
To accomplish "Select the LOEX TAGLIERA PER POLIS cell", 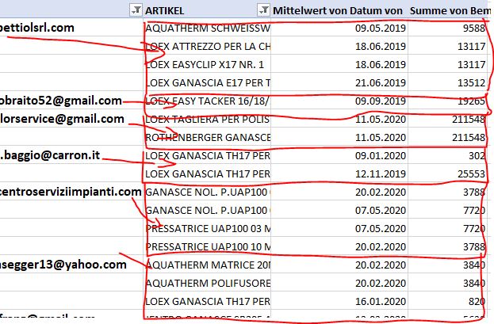I will click(208, 120).
